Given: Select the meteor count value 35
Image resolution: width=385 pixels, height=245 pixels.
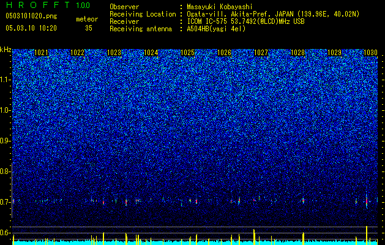Looking at the screenshot, I should [x=89, y=28].
